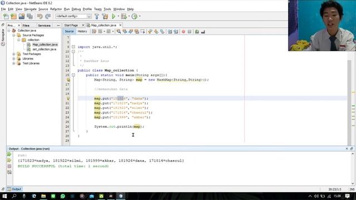
Task: Click Re-run with different parameters icon
Action: click(x=9, y=161)
